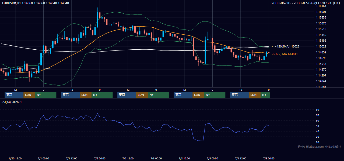Click the 1.14207 price axis label

(x=321, y=75)
